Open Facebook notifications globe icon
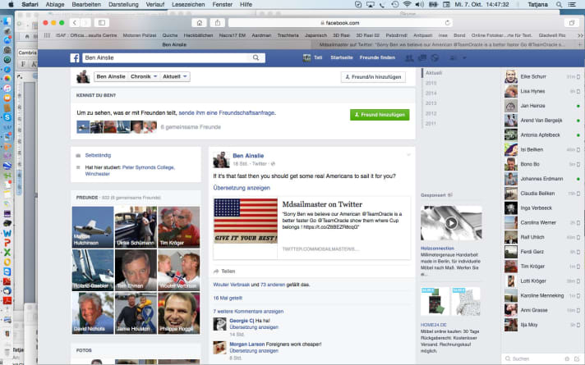 pos(435,57)
